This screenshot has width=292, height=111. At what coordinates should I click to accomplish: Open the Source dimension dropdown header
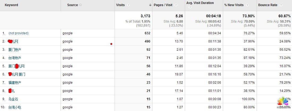tap(73, 5)
